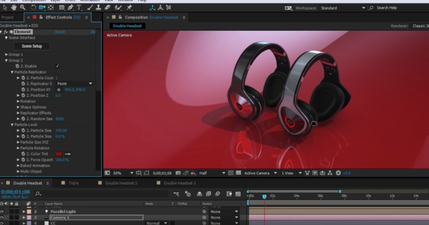This screenshot has height=225, width=429.
Task: Take a snapshot of the composition
Action: click(179, 173)
